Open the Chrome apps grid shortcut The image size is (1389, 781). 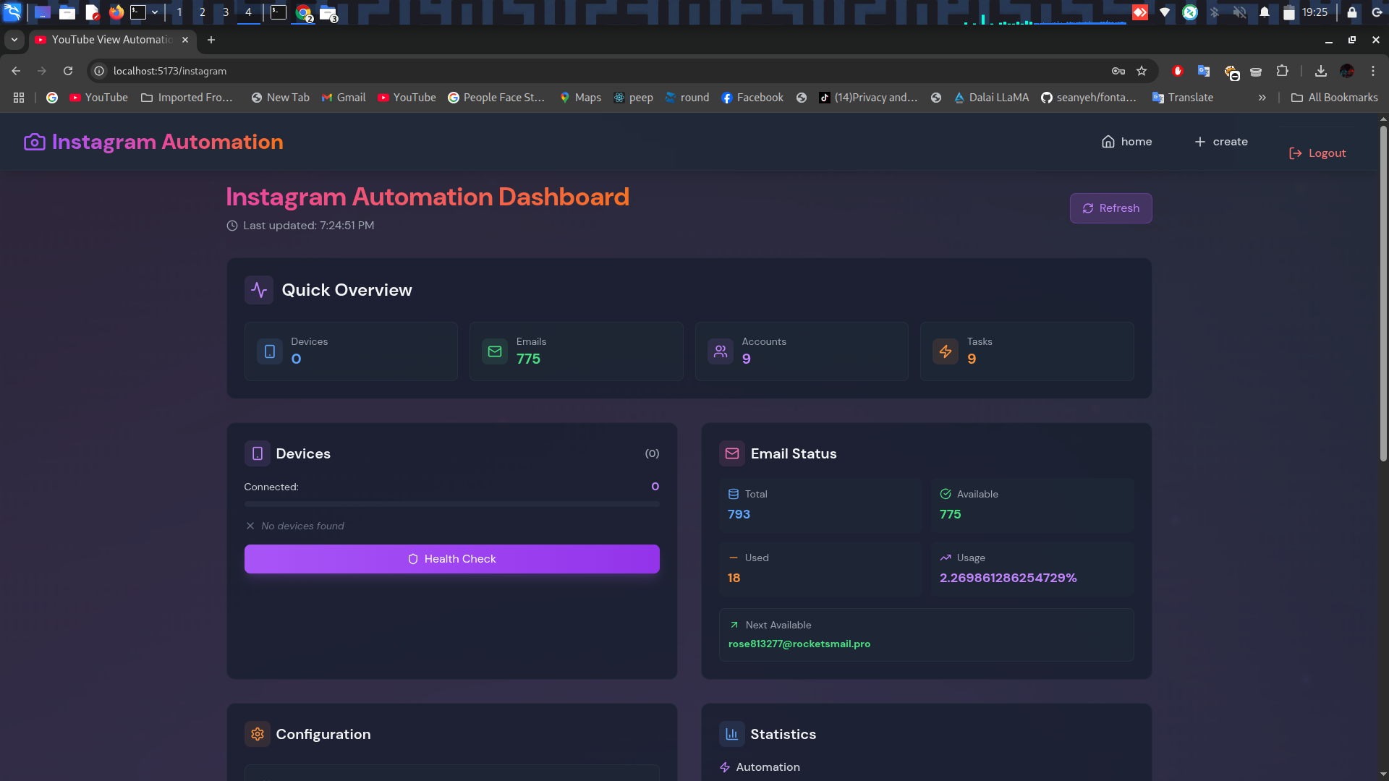19,98
